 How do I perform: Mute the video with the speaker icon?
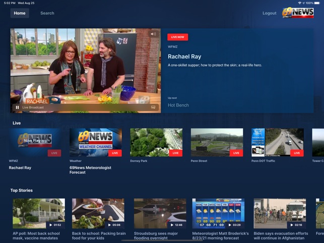click(x=153, y=34)
